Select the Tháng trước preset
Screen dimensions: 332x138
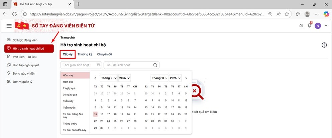coord(70,124)
